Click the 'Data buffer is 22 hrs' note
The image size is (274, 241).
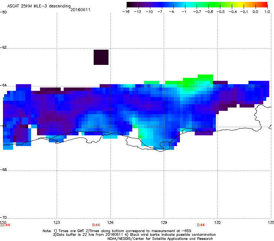(x=134, y=235)
